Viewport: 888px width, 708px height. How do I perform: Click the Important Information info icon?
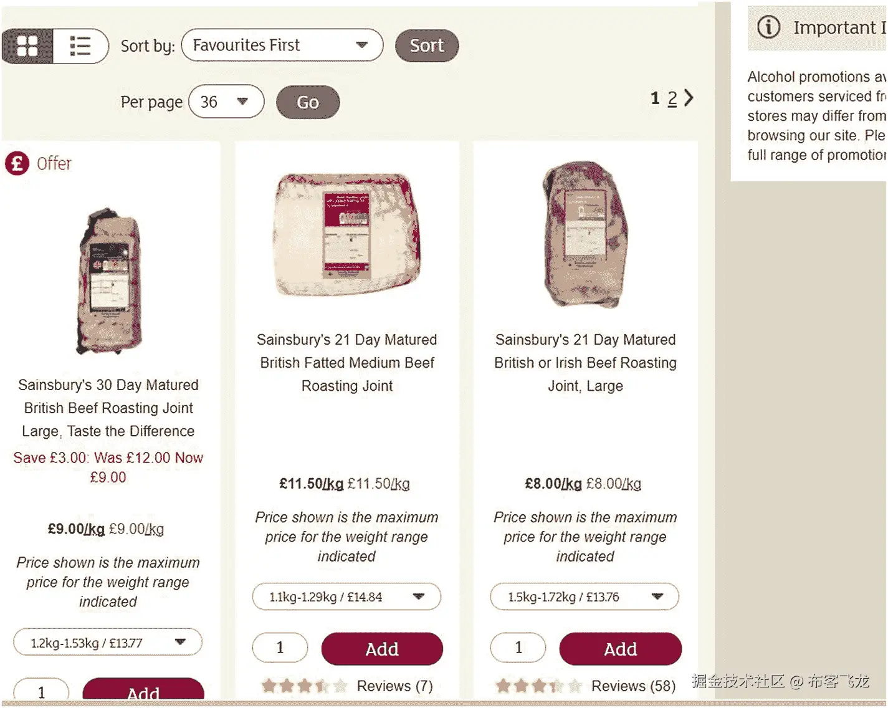point(768,27)
